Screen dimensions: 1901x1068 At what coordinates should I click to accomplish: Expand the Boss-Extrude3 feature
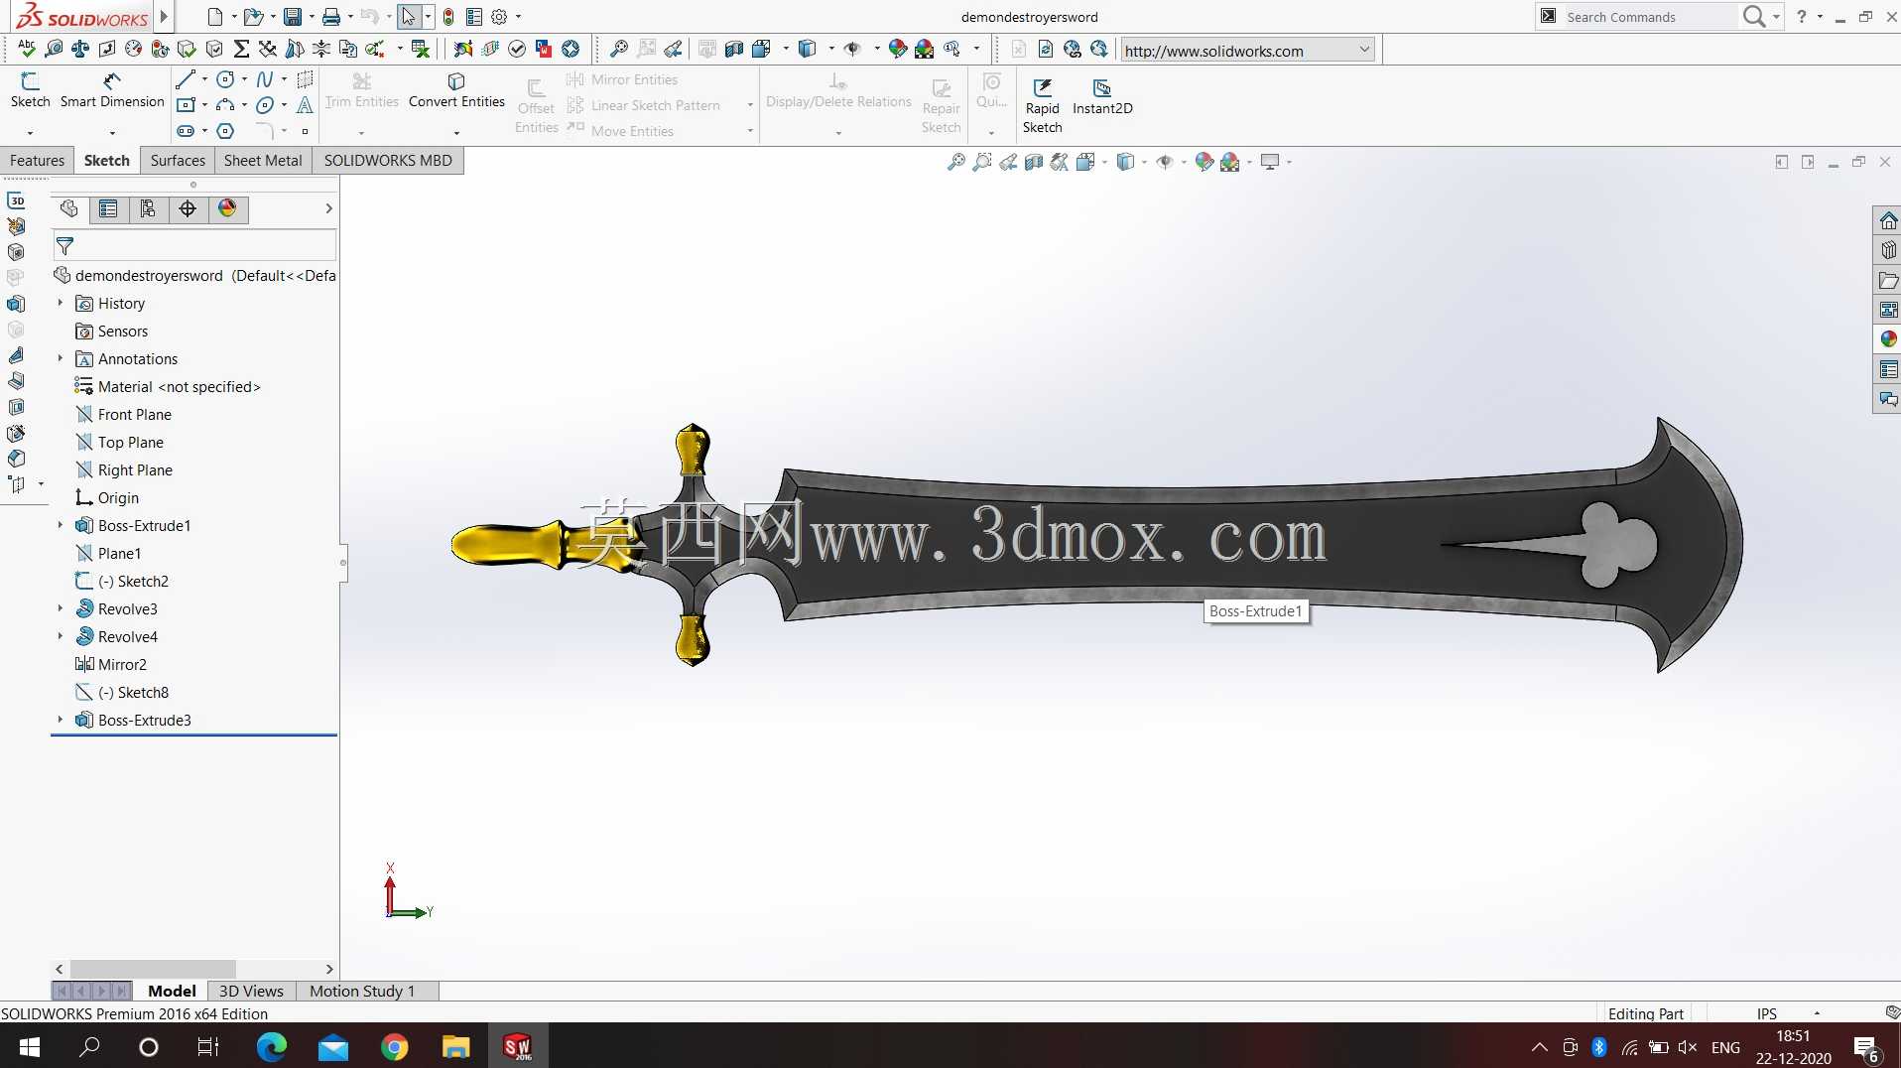[x=61, y=720]
